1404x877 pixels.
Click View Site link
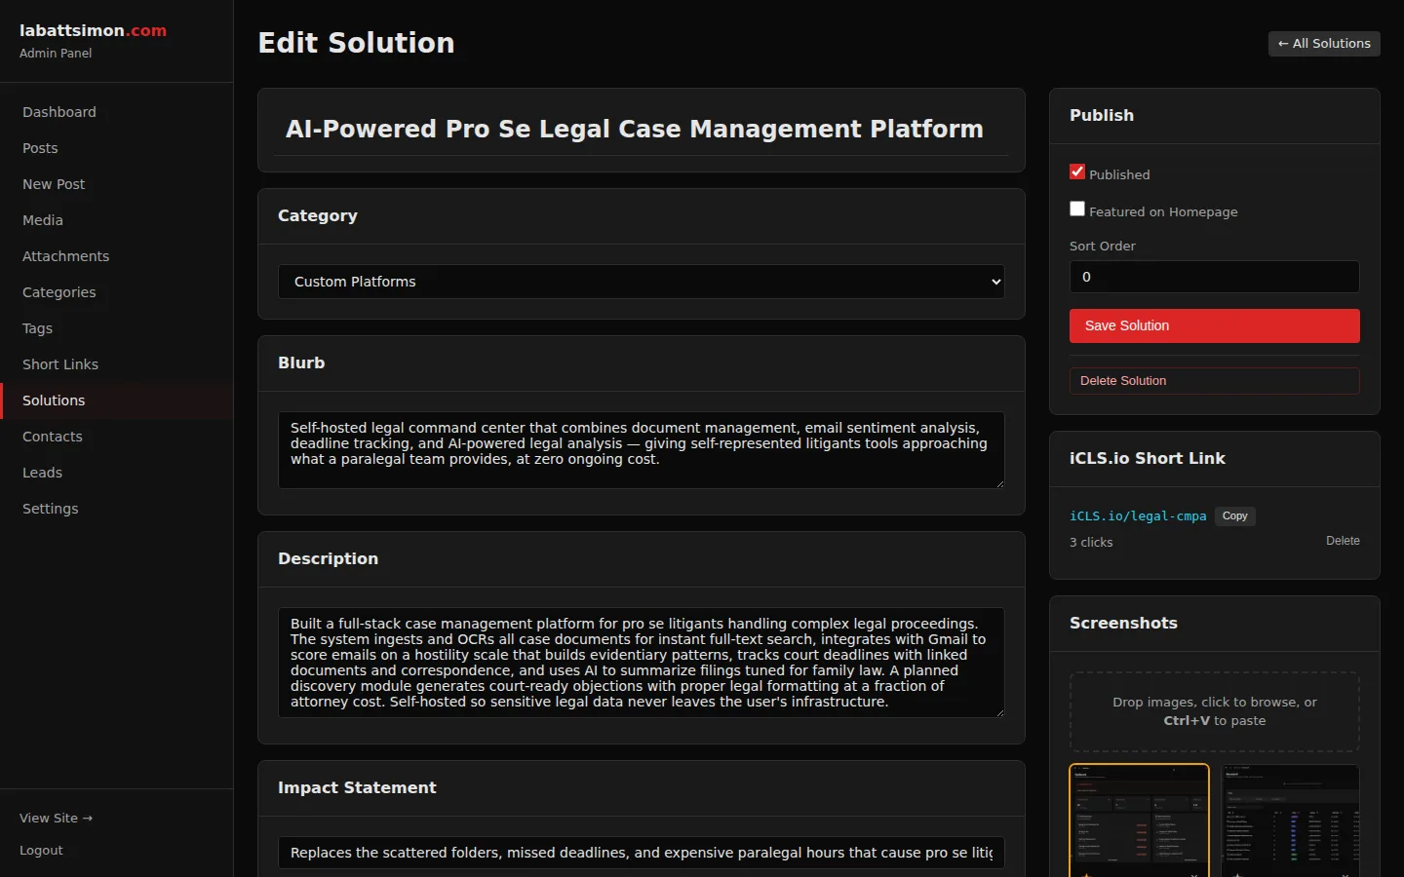pos(56,819)
